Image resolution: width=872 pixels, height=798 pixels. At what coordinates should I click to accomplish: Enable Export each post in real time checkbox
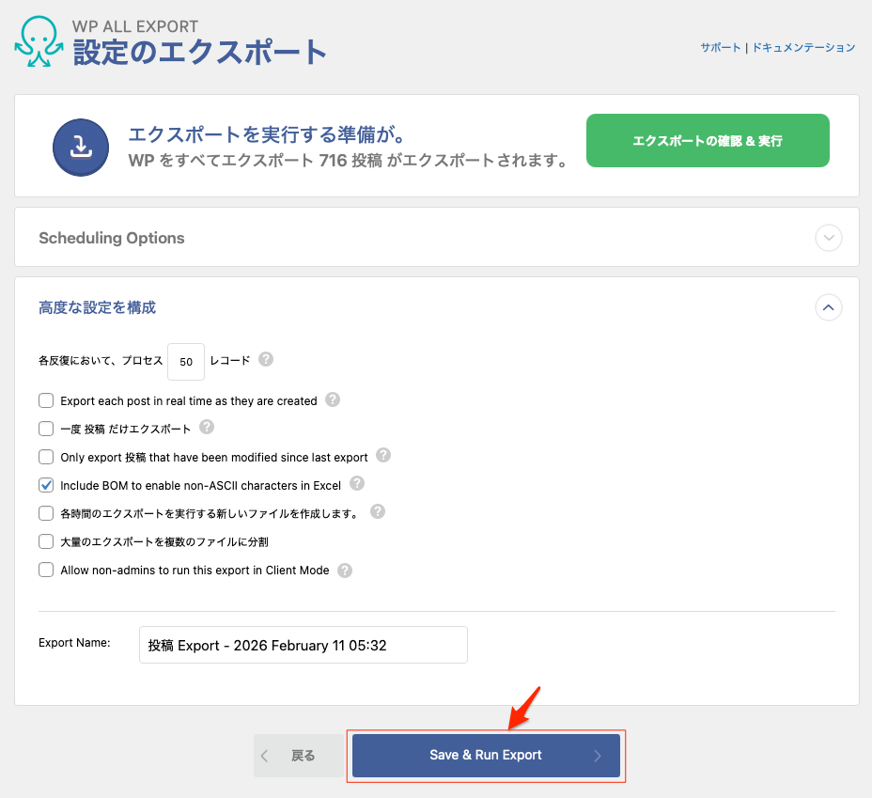pyautogui.click(x=46, y=400)
